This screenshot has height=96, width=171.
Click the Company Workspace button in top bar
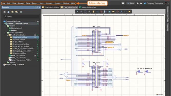tap(153, 3)
